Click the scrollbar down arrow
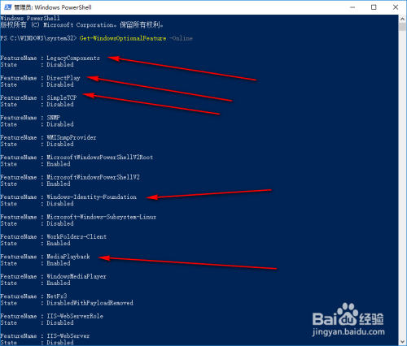Image resolution: width=407 pixels, height=346 pixels. (x=402, y=341)
